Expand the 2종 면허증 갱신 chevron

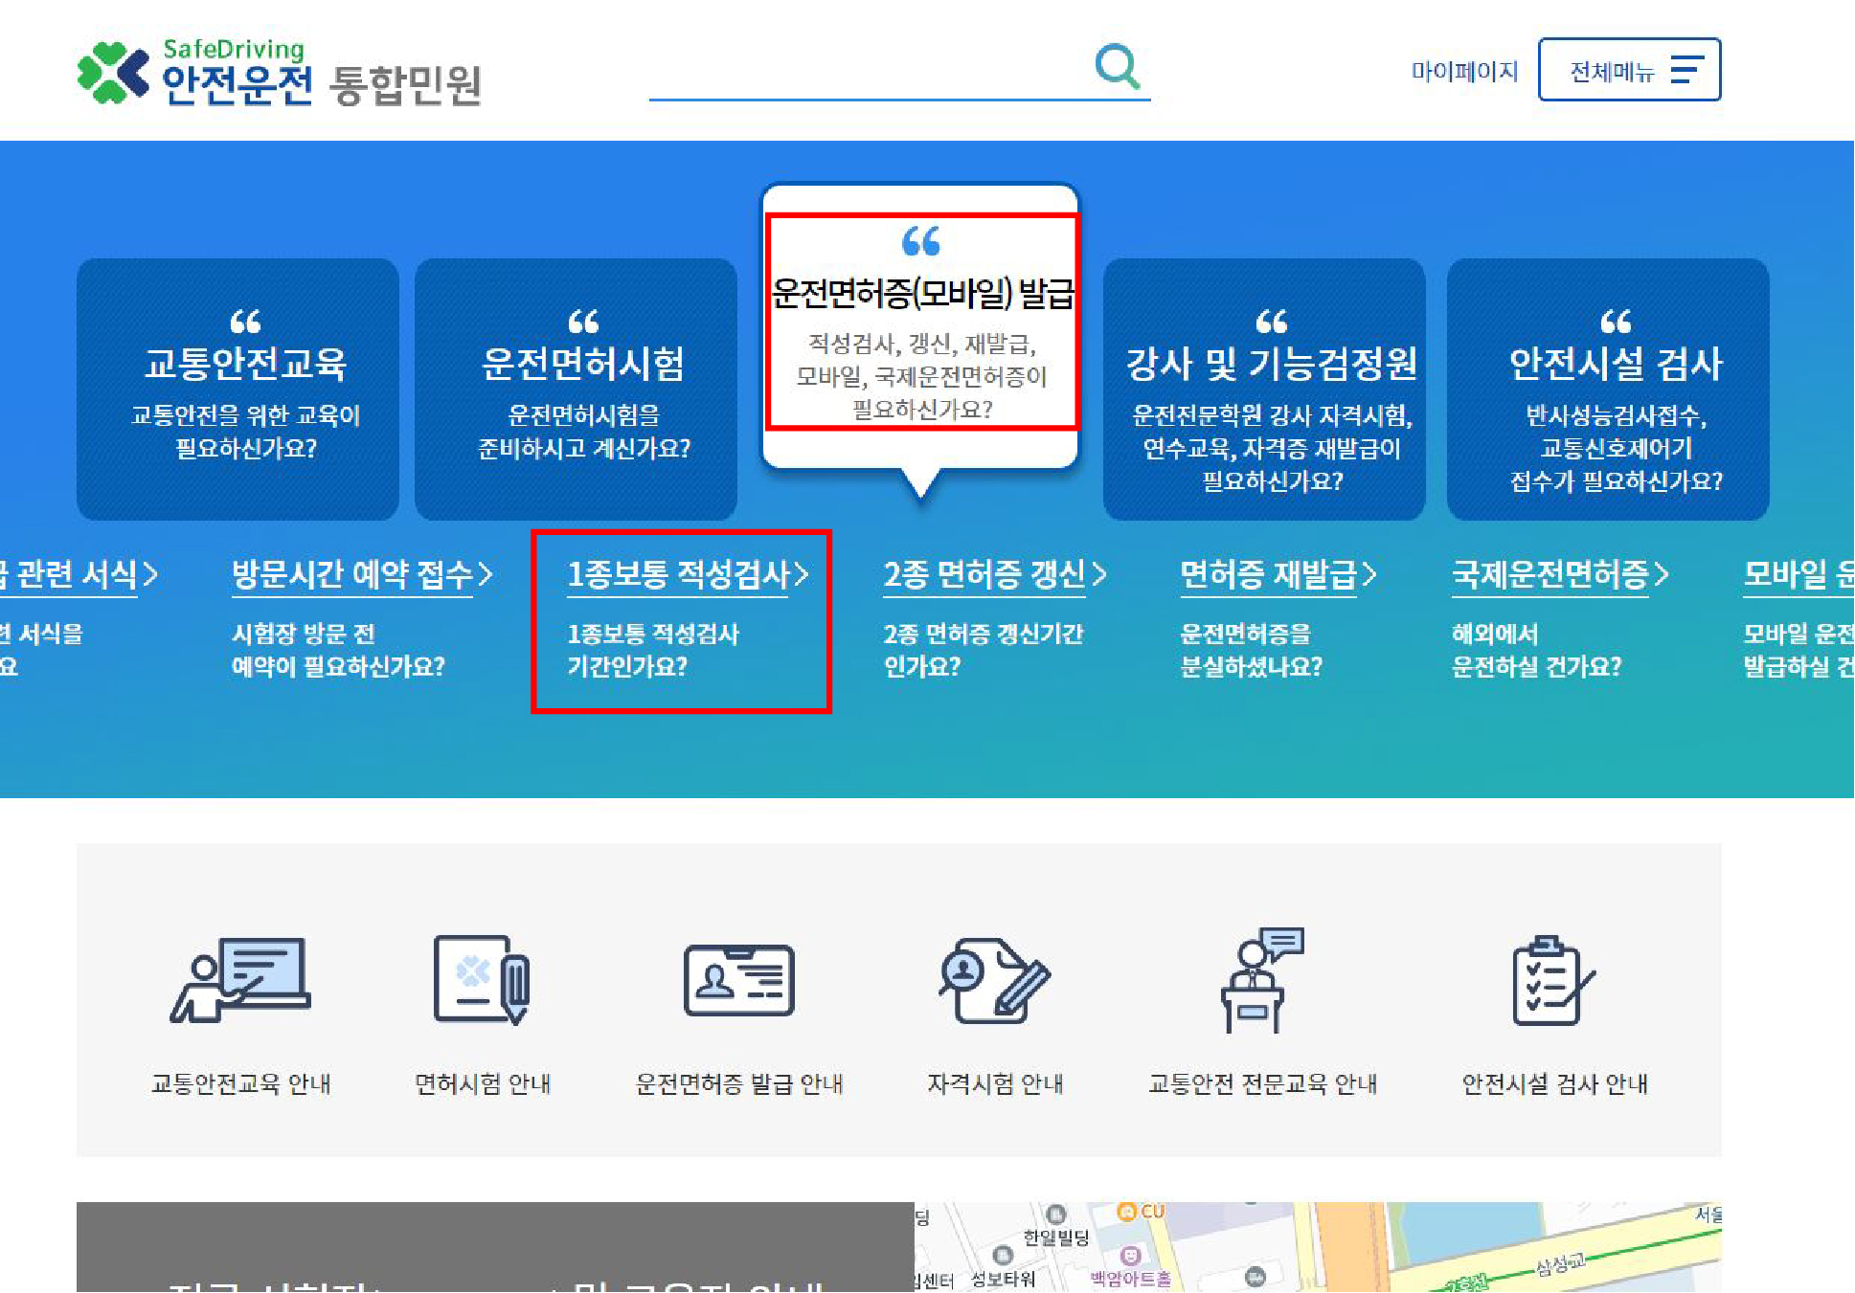1099,571
